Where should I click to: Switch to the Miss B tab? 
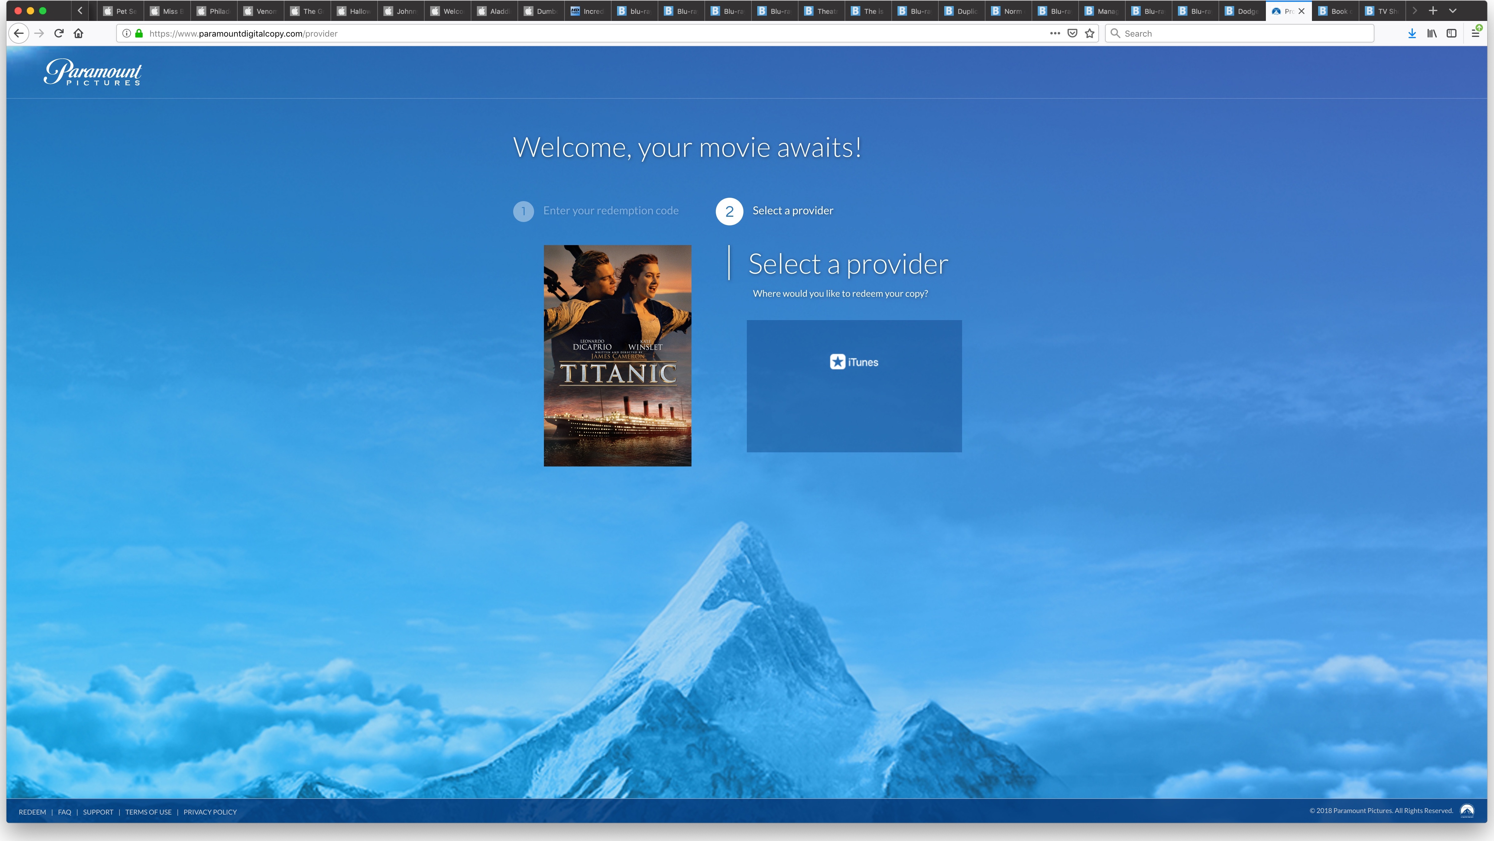pyautogui.click(x=167, y=11)
